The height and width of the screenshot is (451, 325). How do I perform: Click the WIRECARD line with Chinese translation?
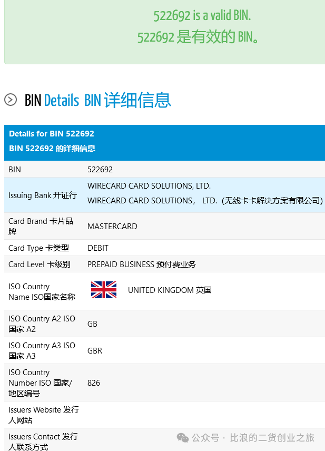pos(205,201)
